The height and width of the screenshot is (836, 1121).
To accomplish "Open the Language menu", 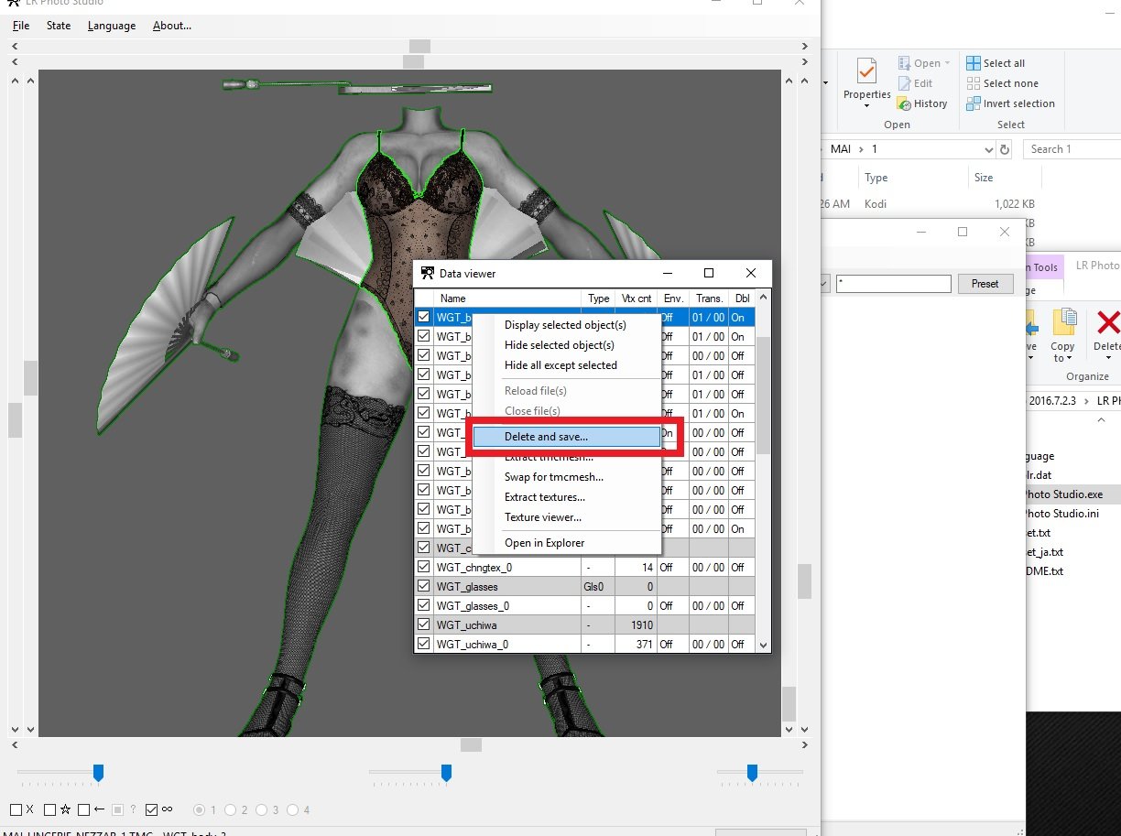I will 112,26.
